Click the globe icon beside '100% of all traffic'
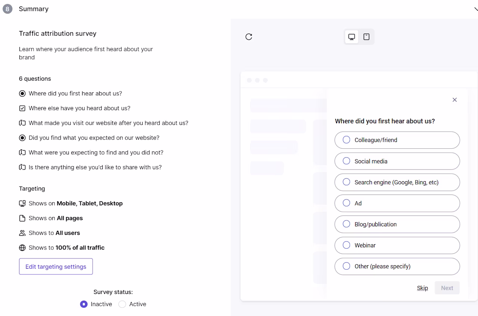478x316 pixels. coord(22,248)
